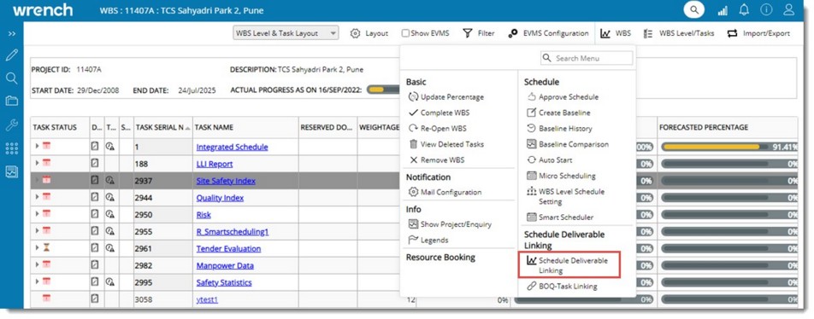The image size is (814, 319).
Task: Click into the Search Menu field
Action: tap(587, 58)
